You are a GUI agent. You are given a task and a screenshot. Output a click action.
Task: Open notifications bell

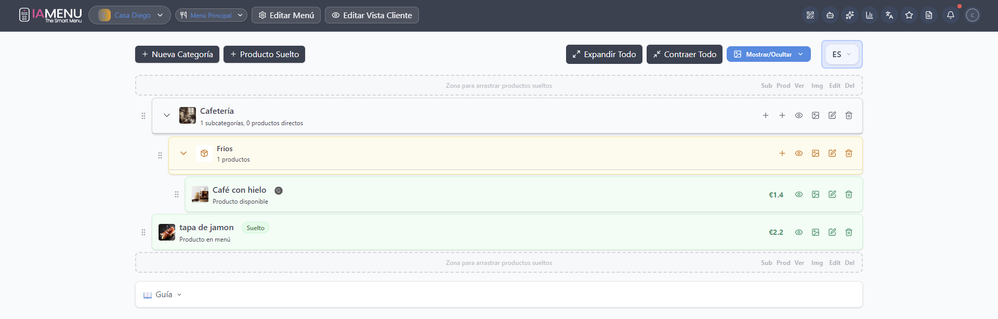tap(951, 15)
